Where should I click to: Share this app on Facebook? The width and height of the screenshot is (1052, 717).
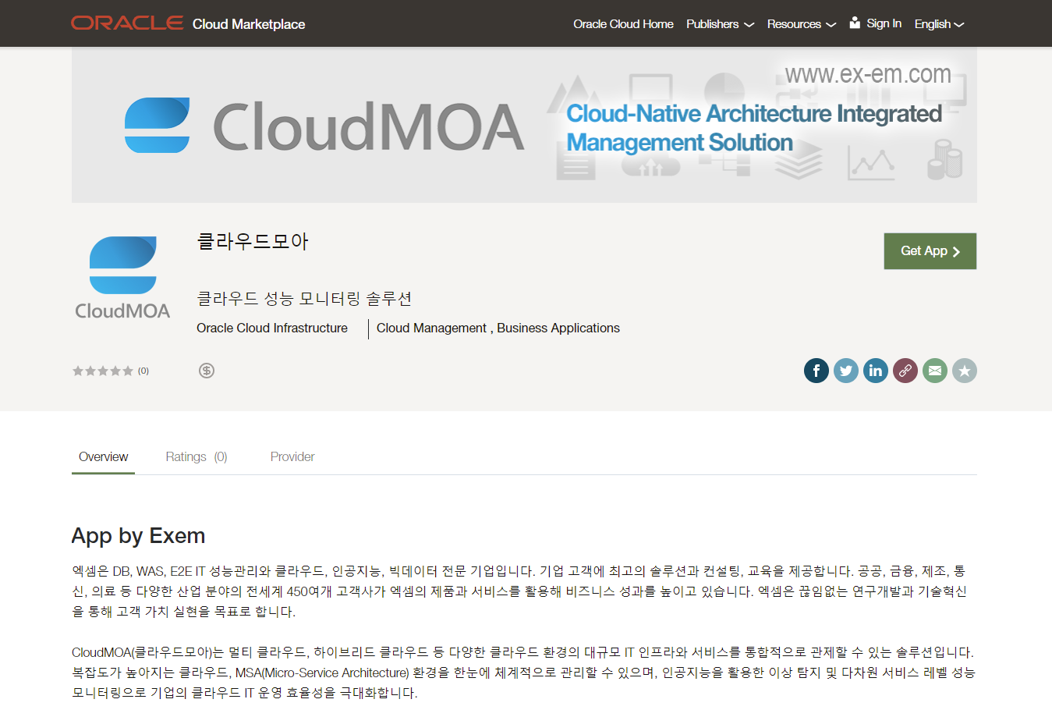(816, 371)
